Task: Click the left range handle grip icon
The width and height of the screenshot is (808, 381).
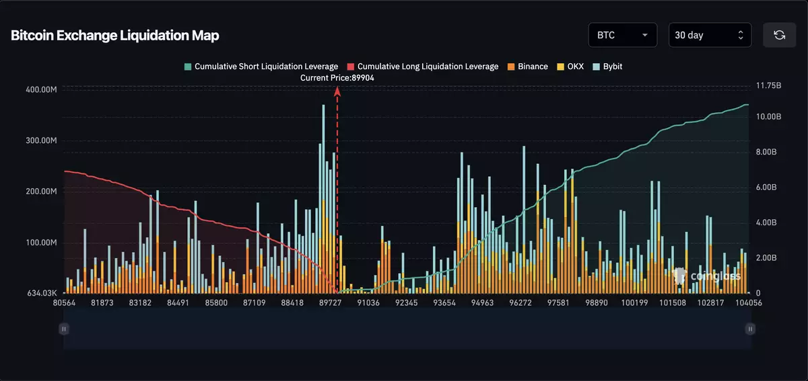Action: tap(64, 329)
